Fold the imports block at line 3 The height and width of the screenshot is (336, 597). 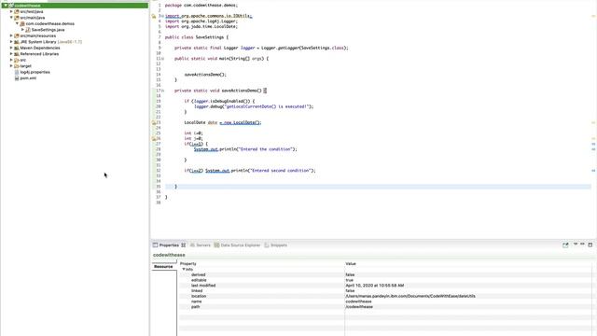pos(162,16)
